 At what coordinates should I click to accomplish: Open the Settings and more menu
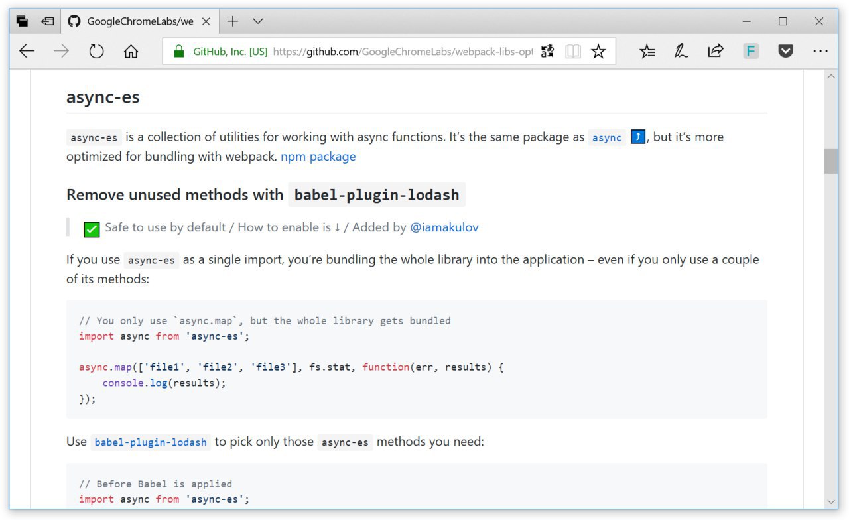pos(820,51)
